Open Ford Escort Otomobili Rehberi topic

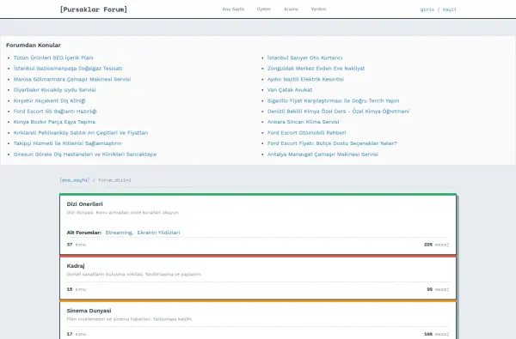click(306, 133)
